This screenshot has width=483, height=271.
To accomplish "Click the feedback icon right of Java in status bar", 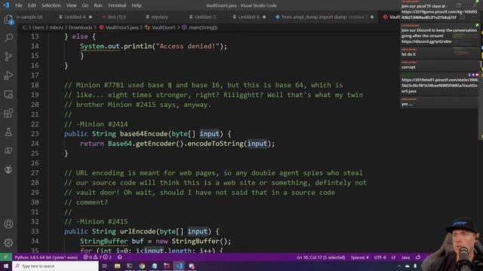I will pos(418,257).
